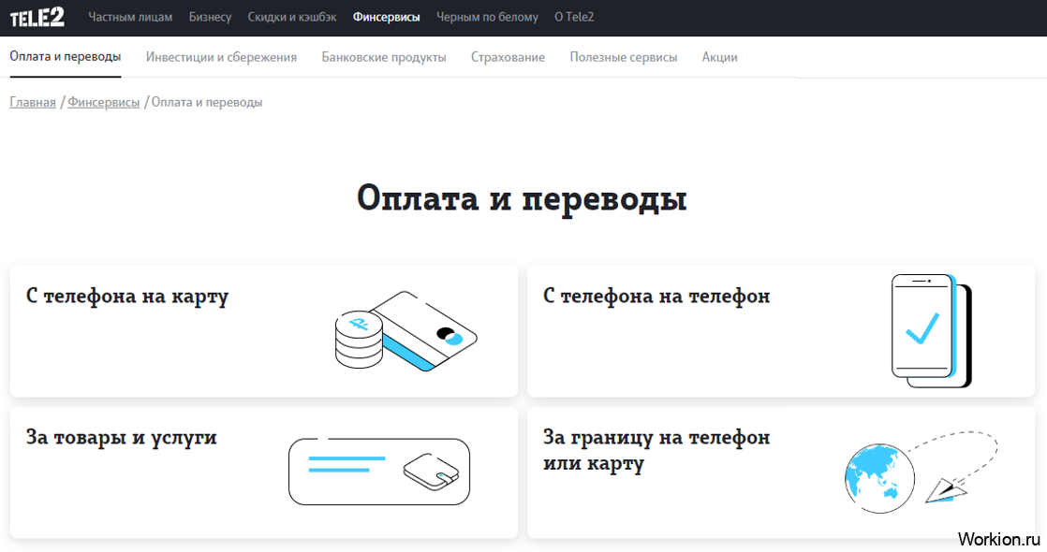
Task: Click the wallet payment illustration
Action: [379, 472]
